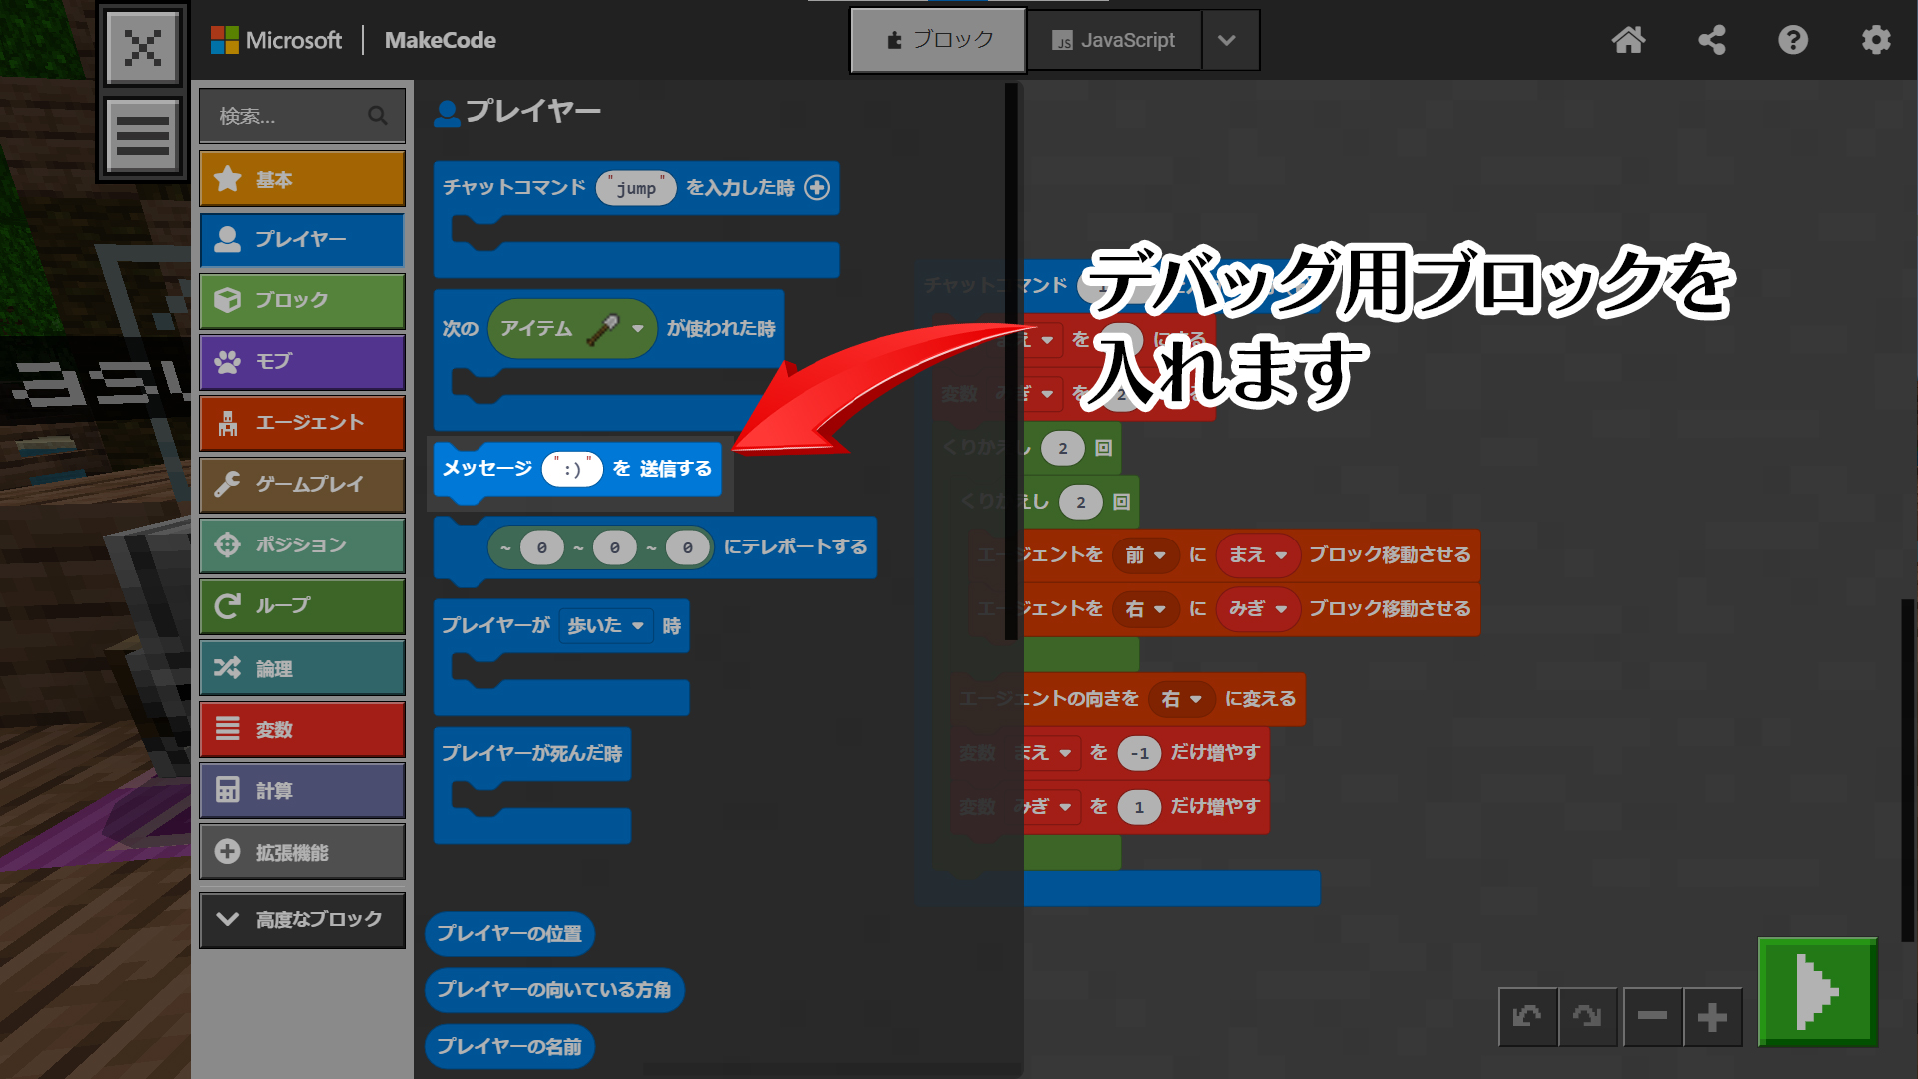The image size is (1918, 1079).
Task: Switch to the JavaScript editor tab
Action: (x=1113, y=40)
